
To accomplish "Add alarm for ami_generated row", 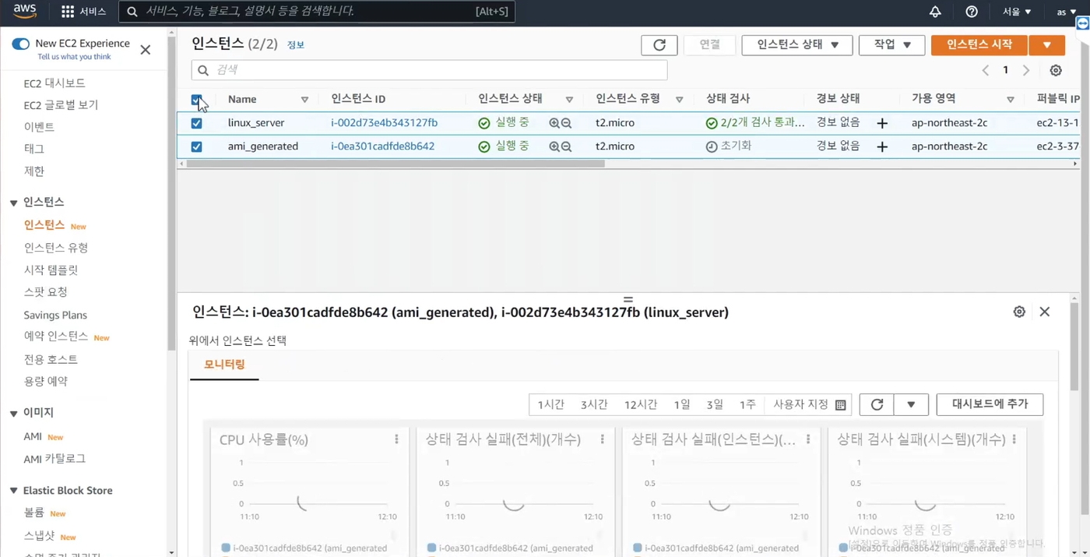I will 882,146.
